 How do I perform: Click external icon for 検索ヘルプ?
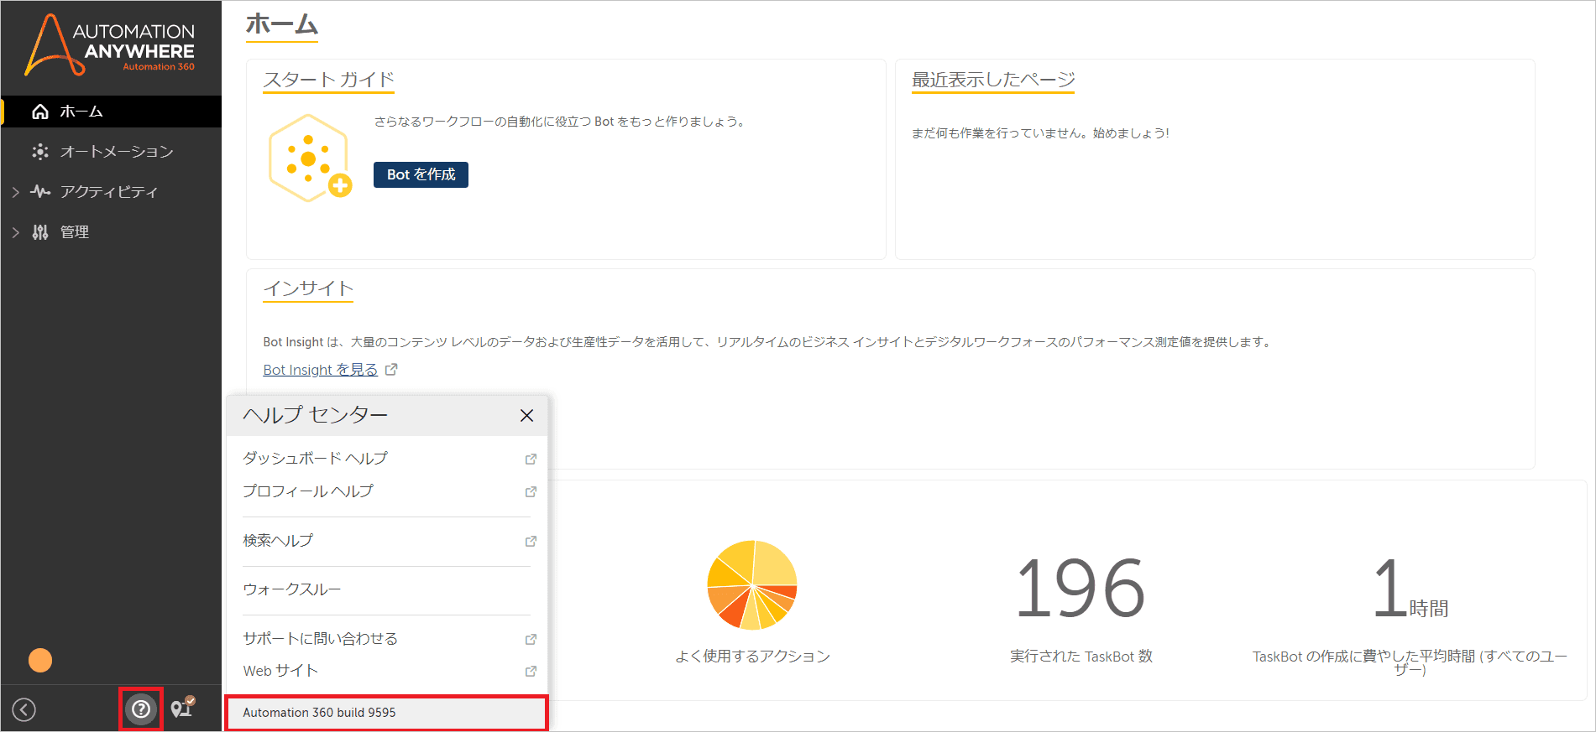531,541
